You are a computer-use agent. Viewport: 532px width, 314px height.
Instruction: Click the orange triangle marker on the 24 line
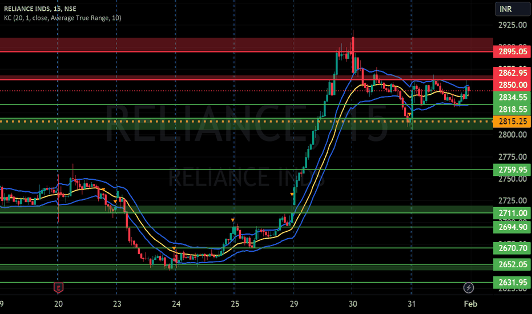[x=174, y=248]
